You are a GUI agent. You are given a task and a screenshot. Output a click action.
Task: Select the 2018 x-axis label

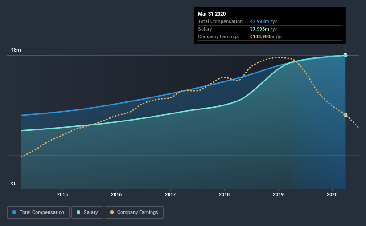224,194
